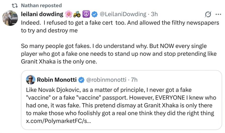This screenshot has height=133, width=225.
Task: Click the 3h timestamp on the post
Action: click(x=154, y=14)
